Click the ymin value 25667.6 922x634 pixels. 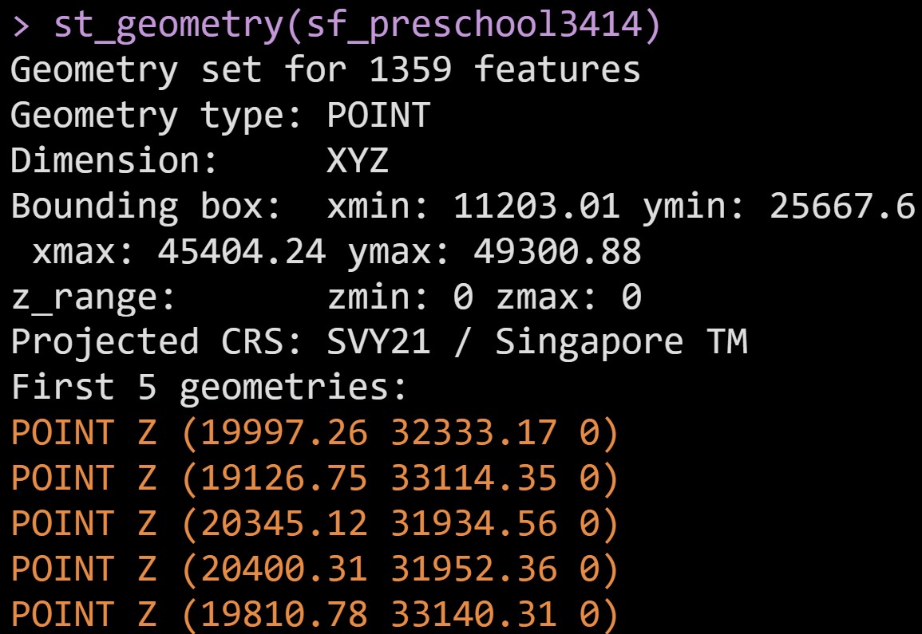tap(841, 207)
